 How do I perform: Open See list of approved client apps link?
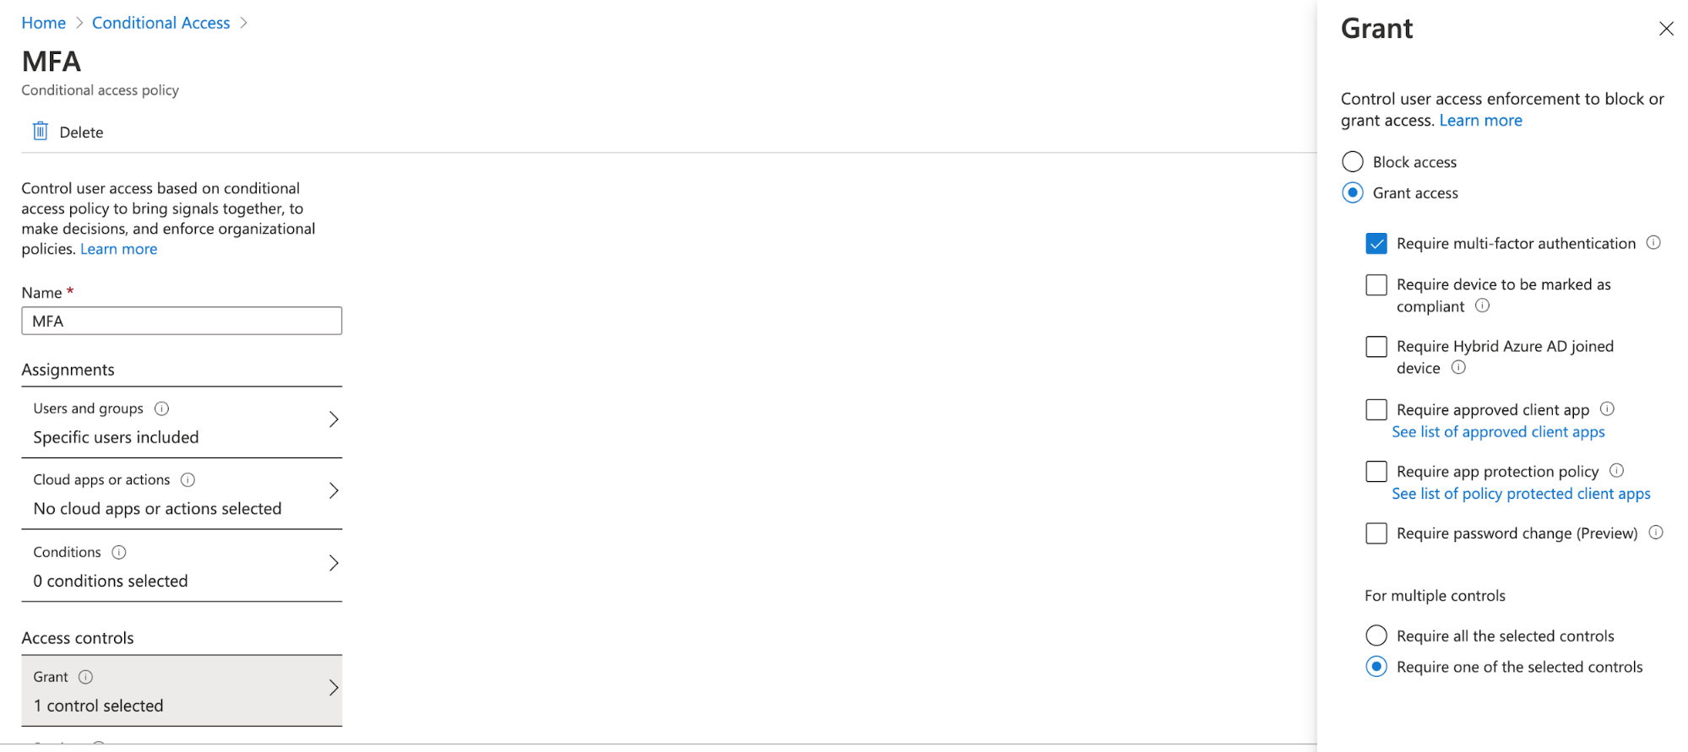pyautogui.click(x=1498, y=432)
